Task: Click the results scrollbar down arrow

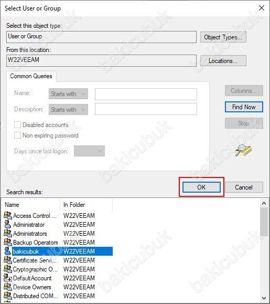Action: [x=264, y=298]
